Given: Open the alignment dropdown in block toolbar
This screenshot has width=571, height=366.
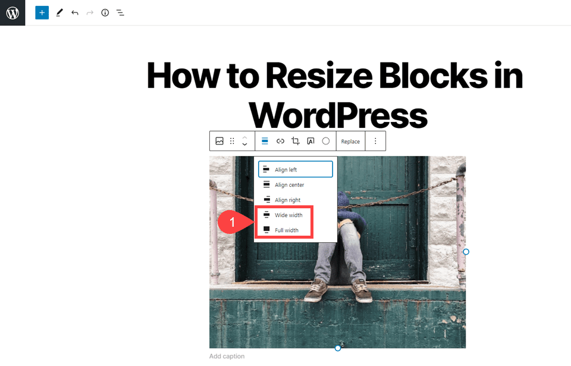Looking at the screenshot, I should tap(264, 141).
